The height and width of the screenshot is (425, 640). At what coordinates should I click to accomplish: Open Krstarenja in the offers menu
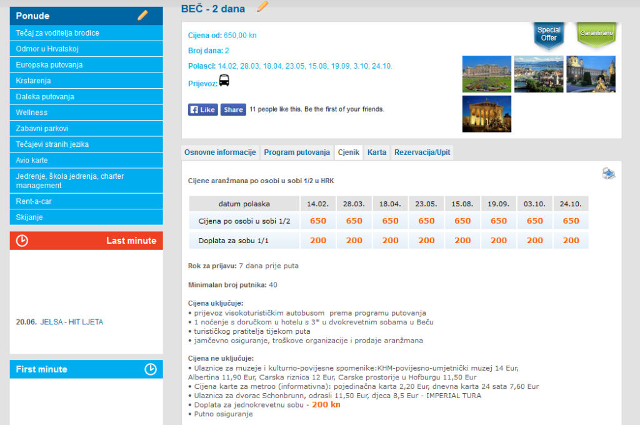34,81
